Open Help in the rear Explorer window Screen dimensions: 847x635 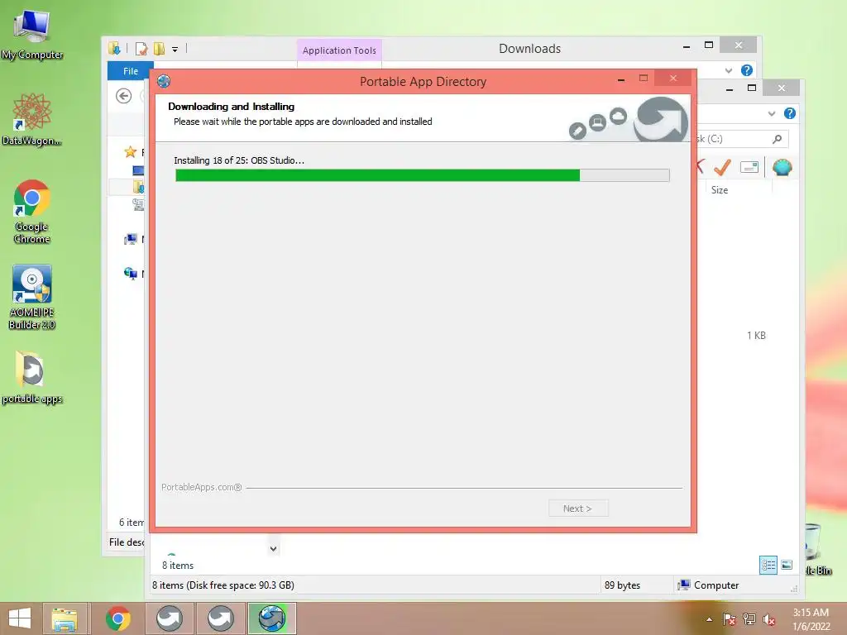coord(790,113)
